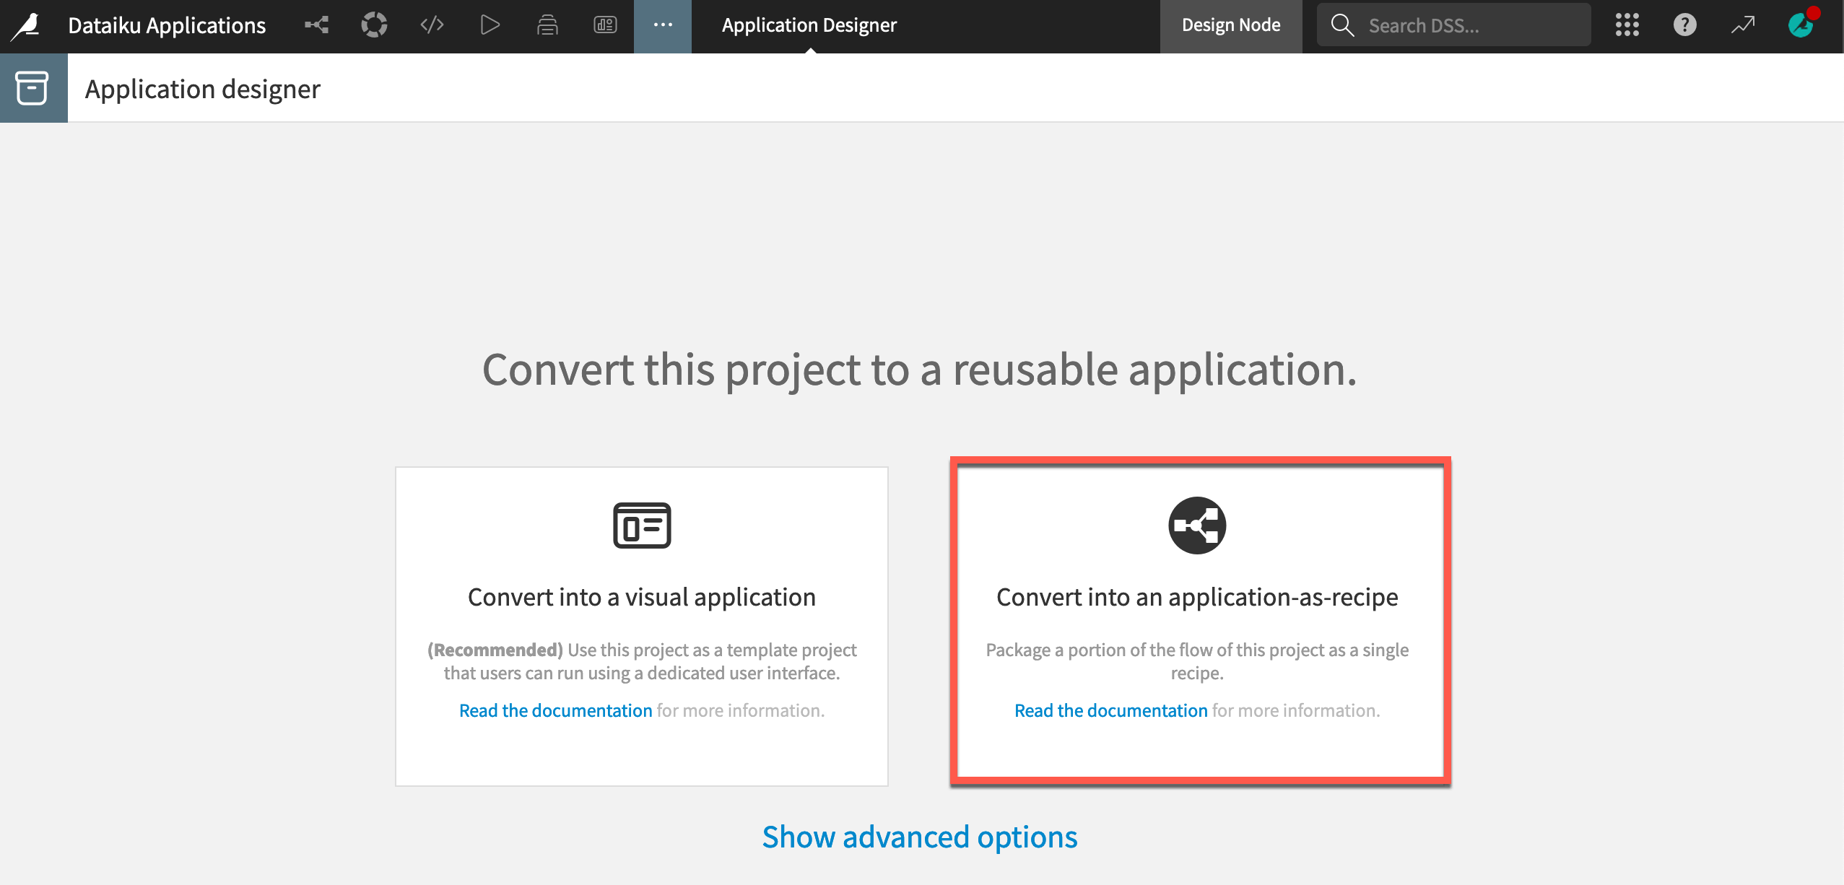Click the run/play icon in toolbar
The image size is (1844, 885).
[490, 26]
